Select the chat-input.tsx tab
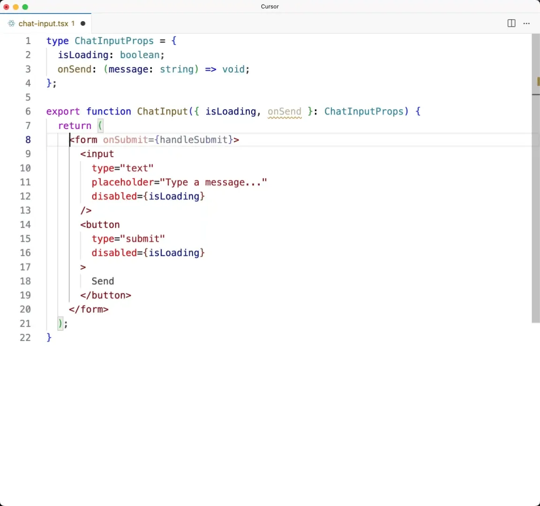The height and width of the screenshot is (506, 540). point(46,23)
